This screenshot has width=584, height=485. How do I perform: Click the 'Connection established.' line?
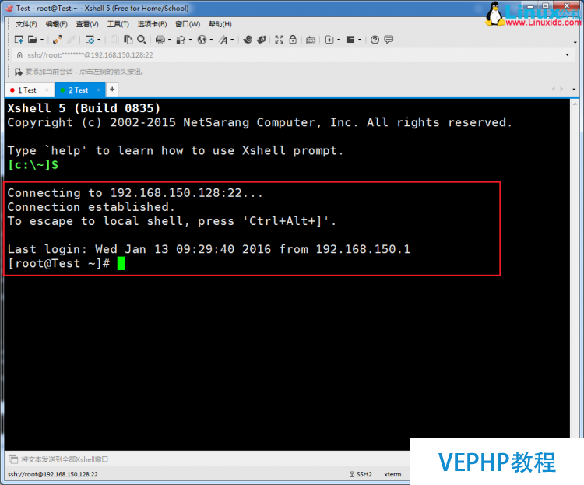click(91, 207)
